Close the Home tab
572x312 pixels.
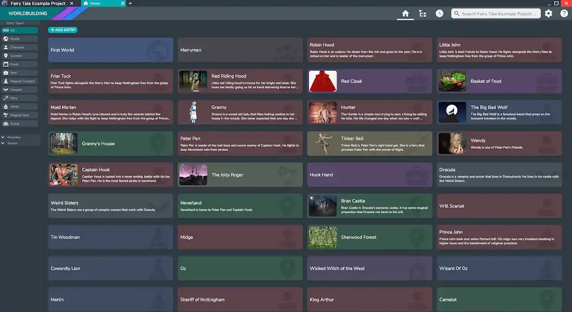click(x=122, y=3)
